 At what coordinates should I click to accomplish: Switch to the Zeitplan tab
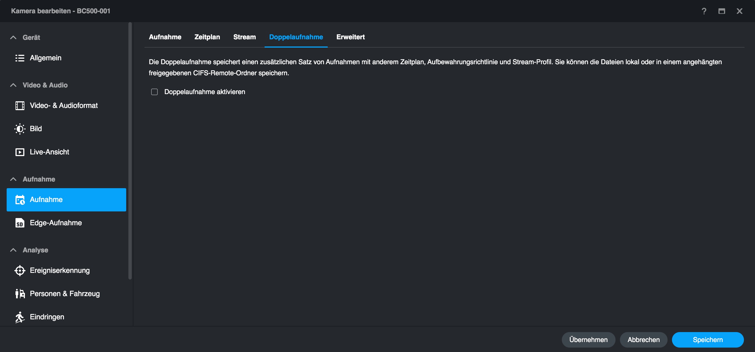(x=207, y=37)
